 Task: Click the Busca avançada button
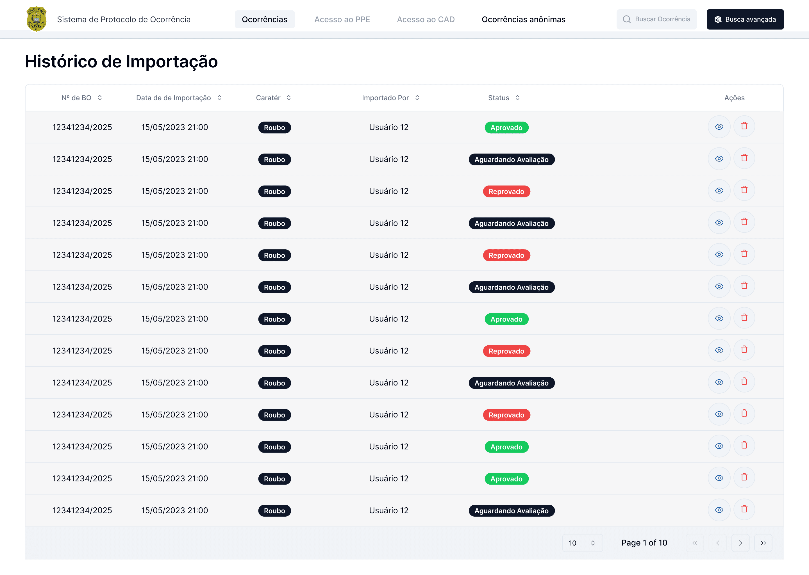(745, 19)
